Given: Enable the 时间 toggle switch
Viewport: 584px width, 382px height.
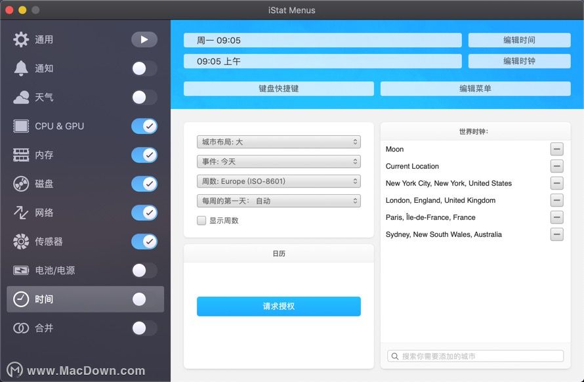Looking at the screenshot, I should tap(144, 299).
